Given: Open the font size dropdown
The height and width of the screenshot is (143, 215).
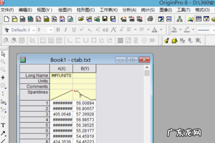Looking at the screenshot, I should (x=51, y=30).
